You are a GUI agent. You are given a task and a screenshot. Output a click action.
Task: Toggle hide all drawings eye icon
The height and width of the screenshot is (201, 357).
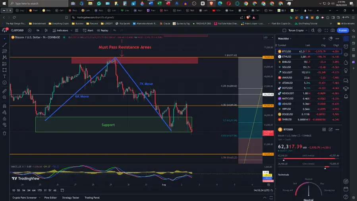coord(4,125)
